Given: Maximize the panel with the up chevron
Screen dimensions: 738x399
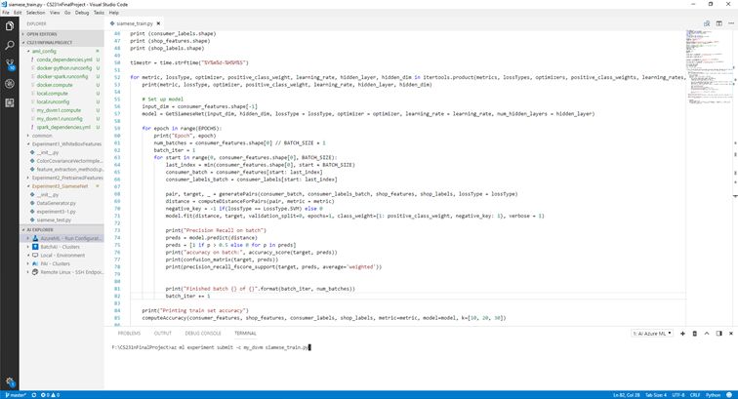Looking at the screenshot, I should coord(707,333).
